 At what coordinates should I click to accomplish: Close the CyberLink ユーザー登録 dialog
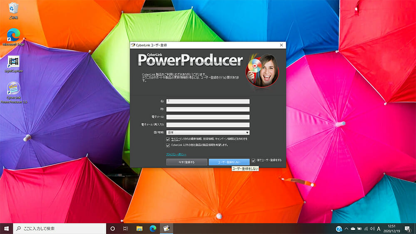282,45
